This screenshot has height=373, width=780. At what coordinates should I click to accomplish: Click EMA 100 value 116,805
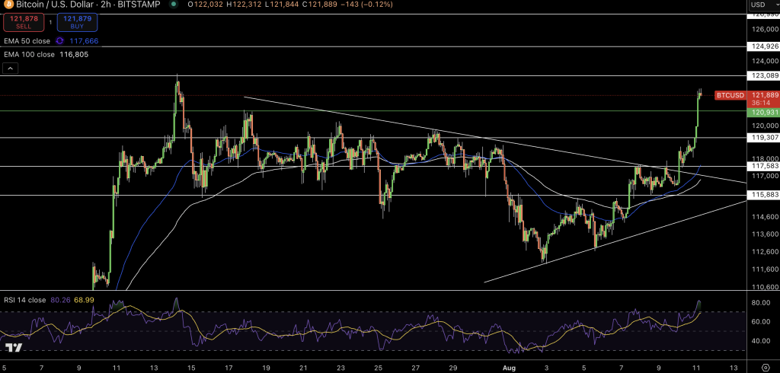coord(74,54)
